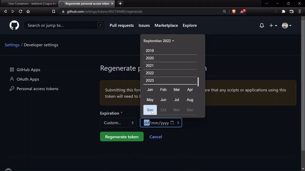Choose Mar in month grid
The width and height of the screenshot is (305, 171).
[177, 90]
